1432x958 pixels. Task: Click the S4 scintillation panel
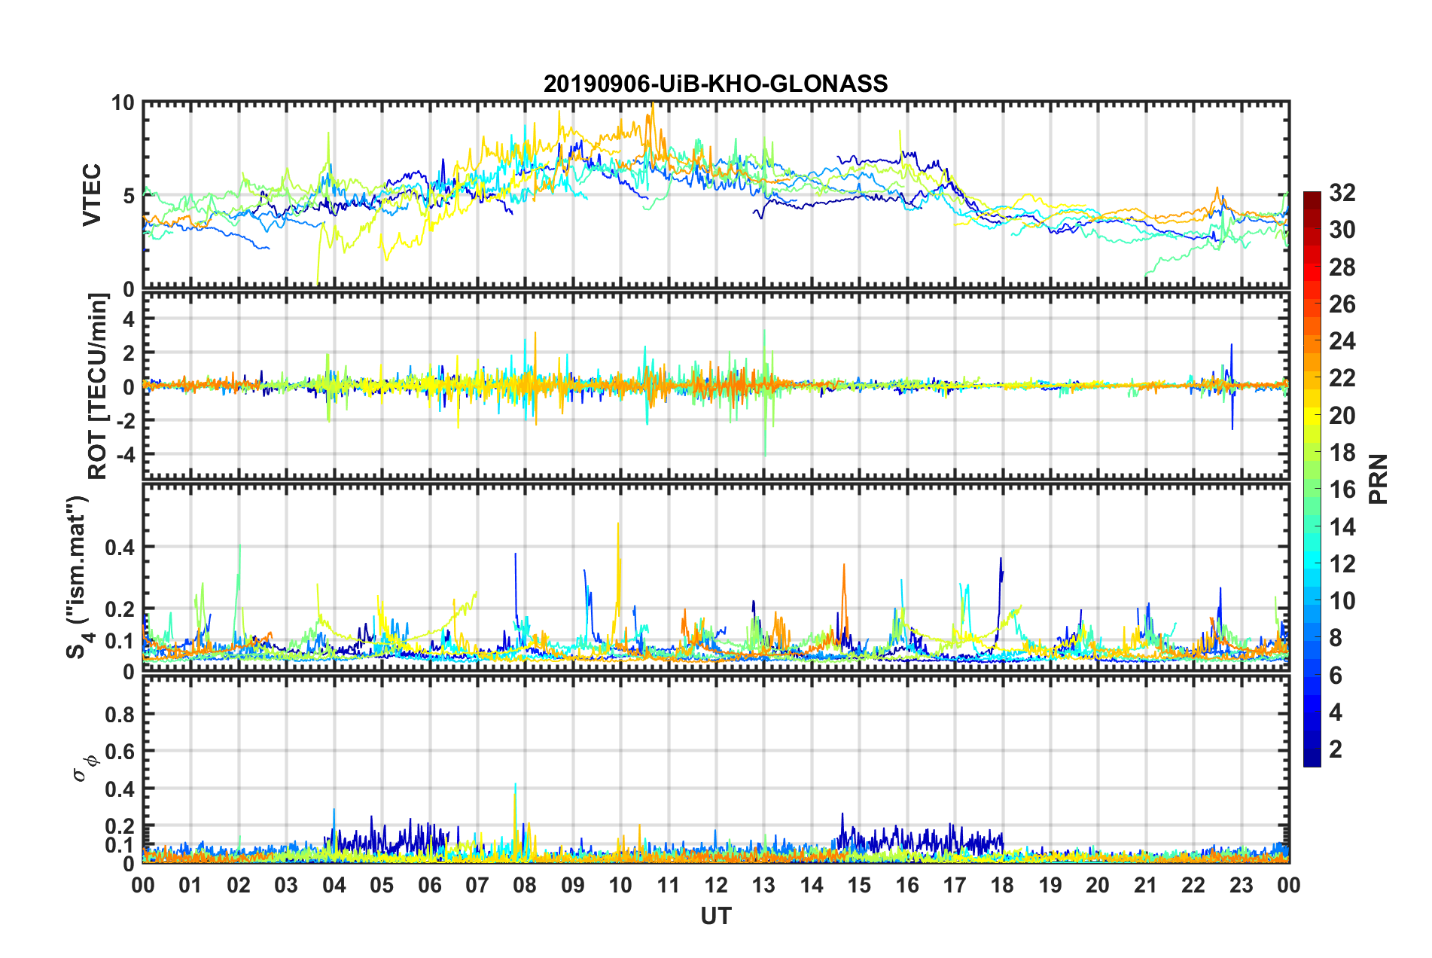(716, 577)
